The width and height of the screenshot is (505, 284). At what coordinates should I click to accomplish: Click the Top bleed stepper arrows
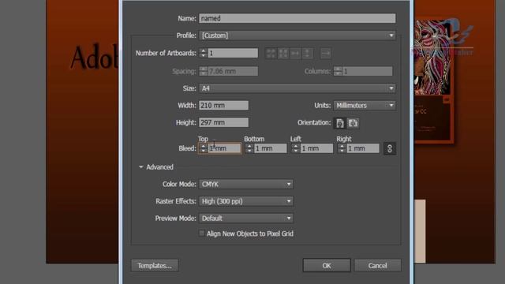point(204,148)
